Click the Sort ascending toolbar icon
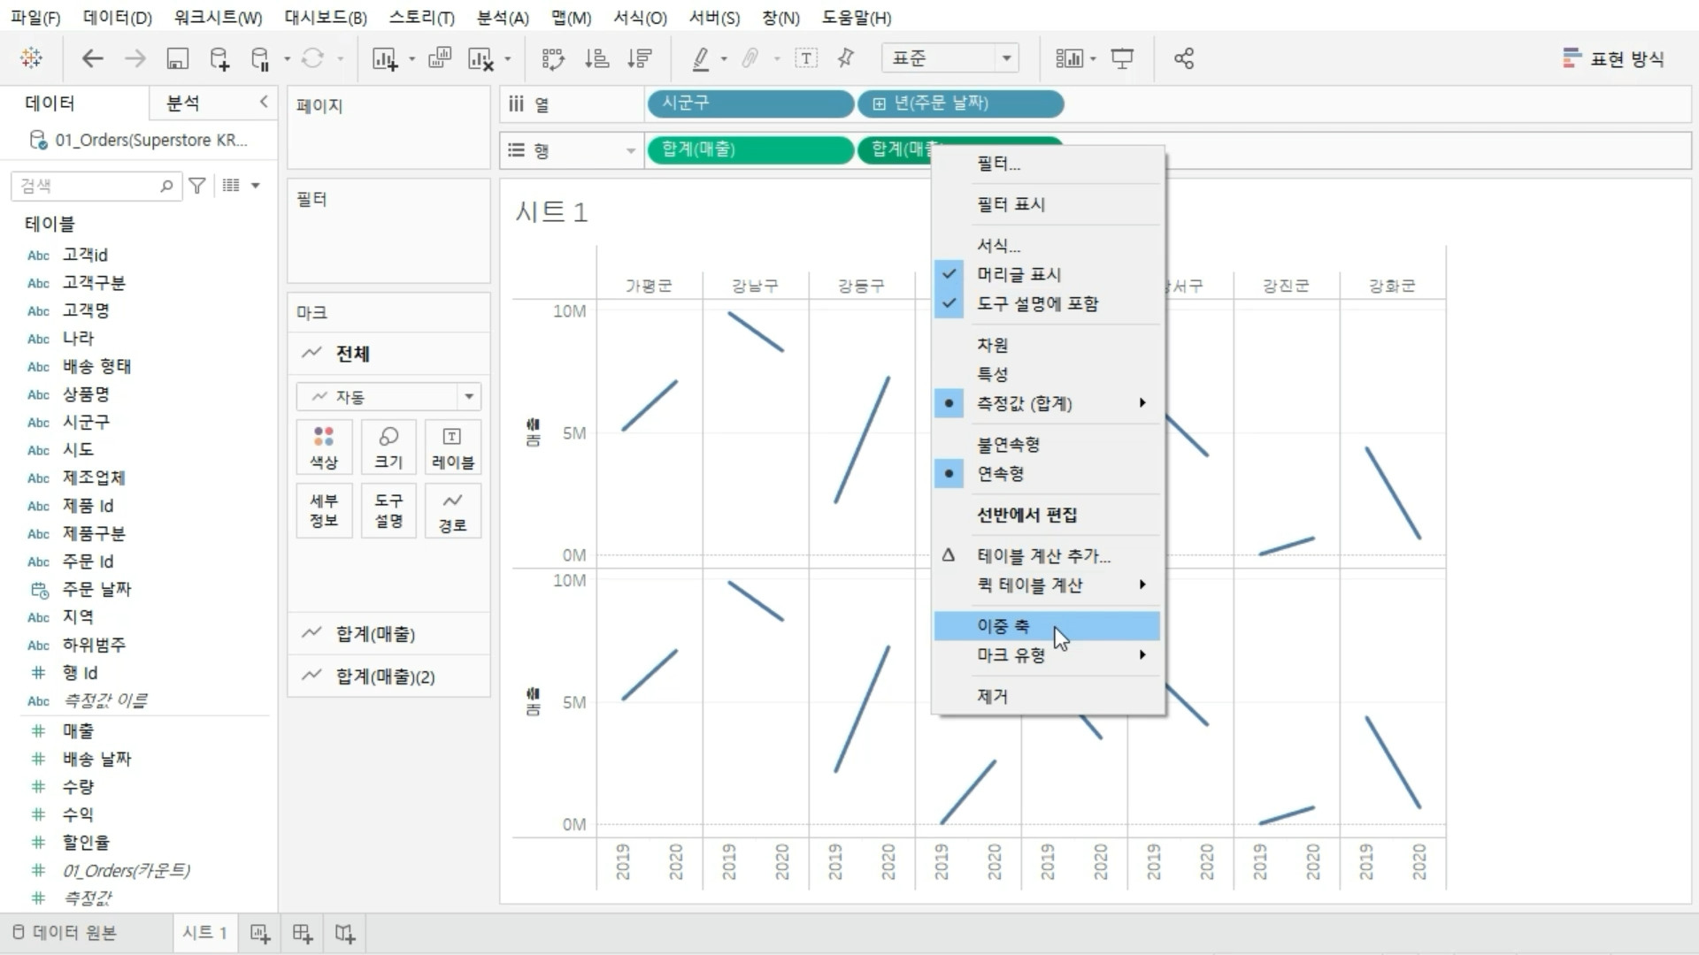The height and width of the screenshot is (955, 1699). [x=597, y=59]
